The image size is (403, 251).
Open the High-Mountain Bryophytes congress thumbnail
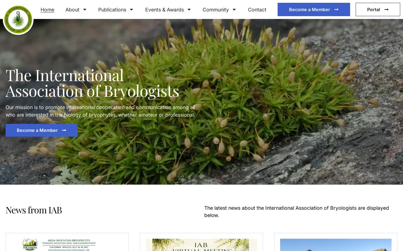pos(67,245)
